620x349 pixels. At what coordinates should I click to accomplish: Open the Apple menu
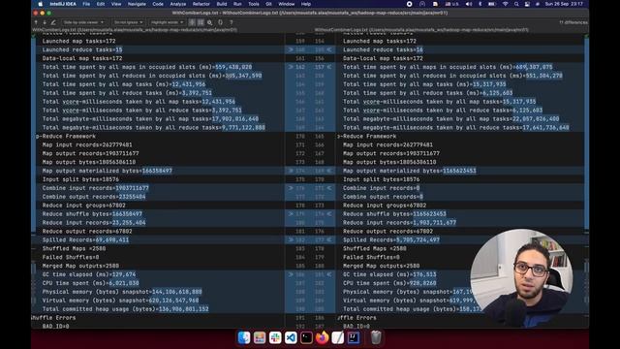coord(41,4)
